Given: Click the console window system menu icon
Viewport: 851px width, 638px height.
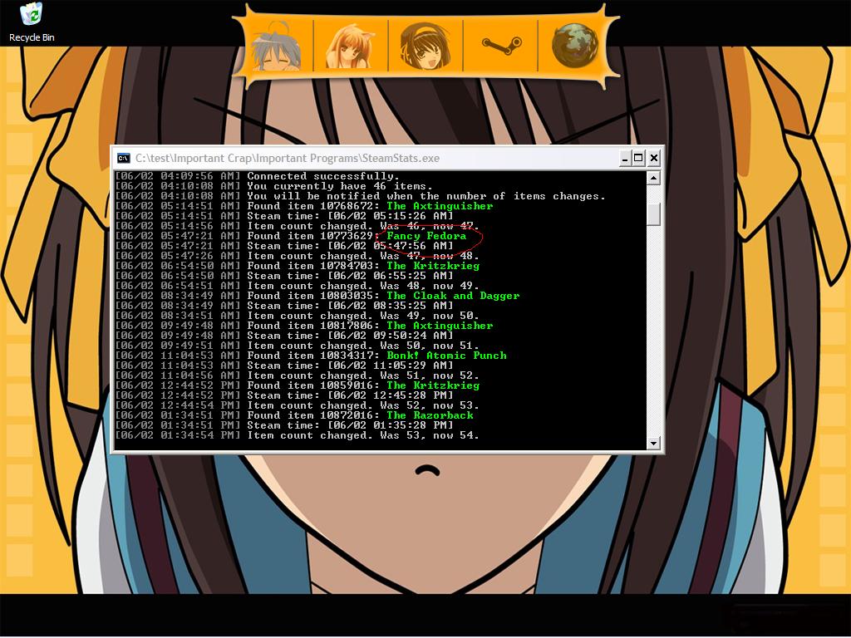Looking at the screenshot, I should pos(124,159).
